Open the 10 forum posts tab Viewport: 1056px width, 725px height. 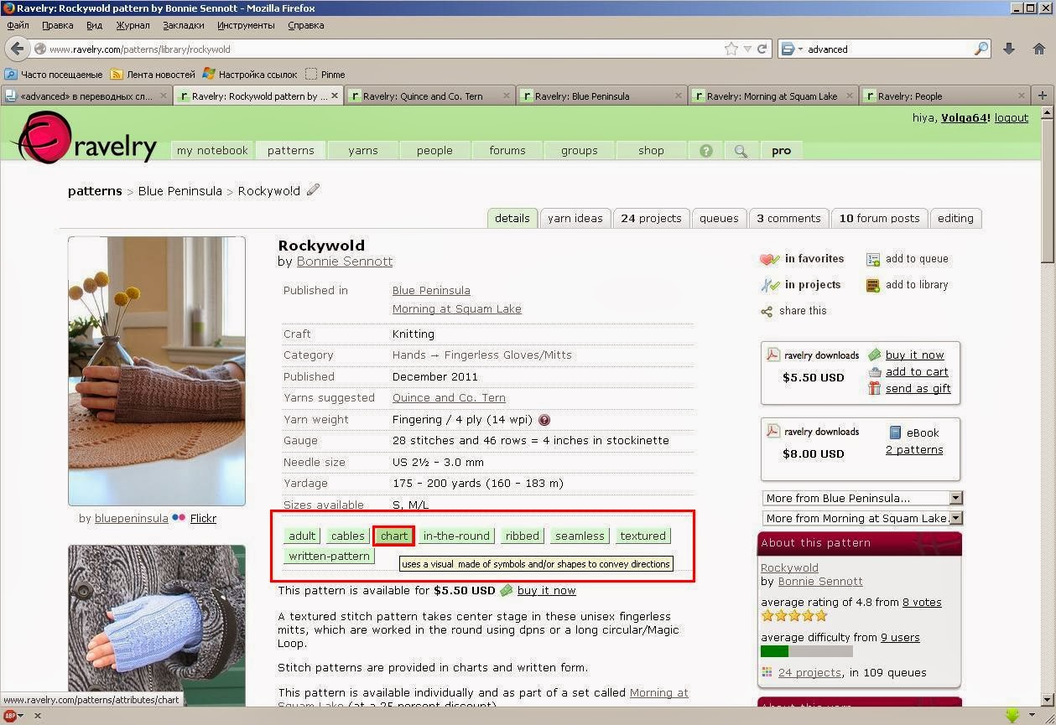(879, 218)
